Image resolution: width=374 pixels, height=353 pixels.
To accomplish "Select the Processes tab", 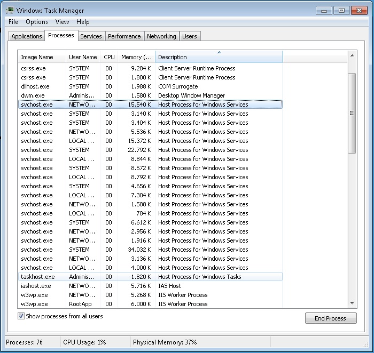I will point(61,36).
